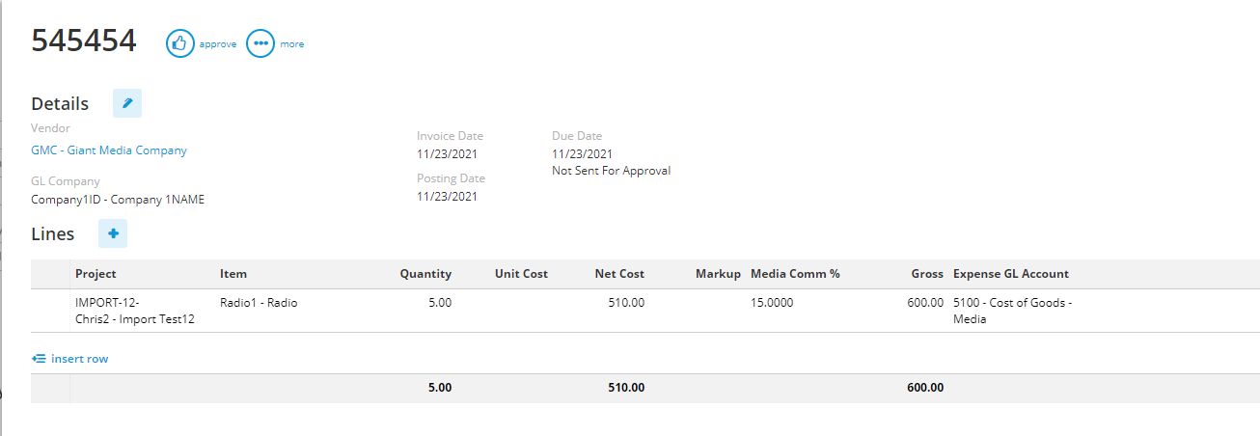Click the Details section heading

(x=60, y=104)
